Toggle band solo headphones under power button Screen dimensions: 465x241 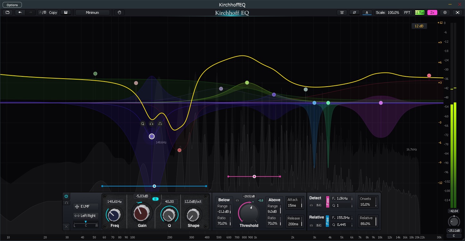point(66,202)
